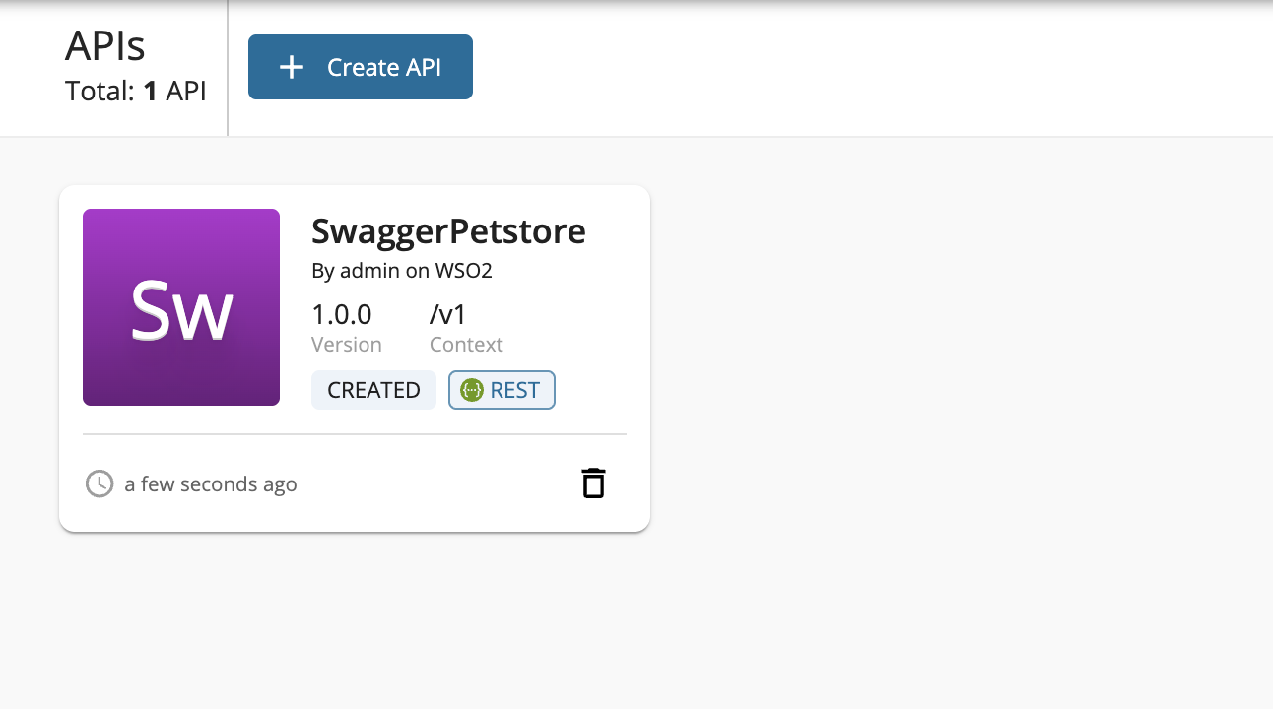Click the CREATED status chip
The width and height of the screenshot is (1273, 709).
[373, 390]
